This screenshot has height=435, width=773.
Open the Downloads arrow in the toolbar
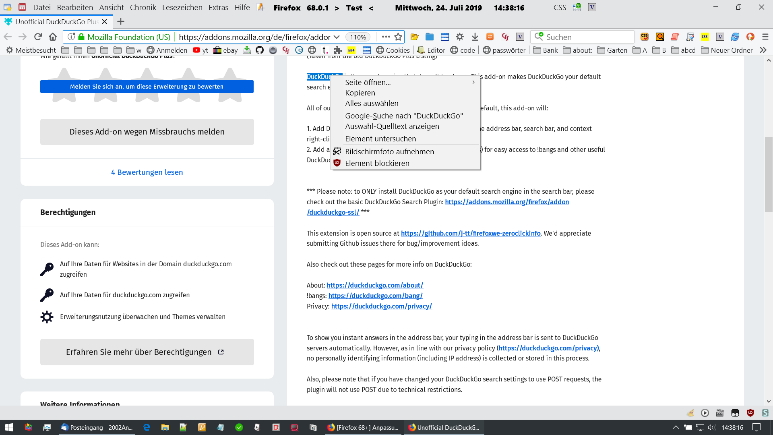(x=475, y=37)
